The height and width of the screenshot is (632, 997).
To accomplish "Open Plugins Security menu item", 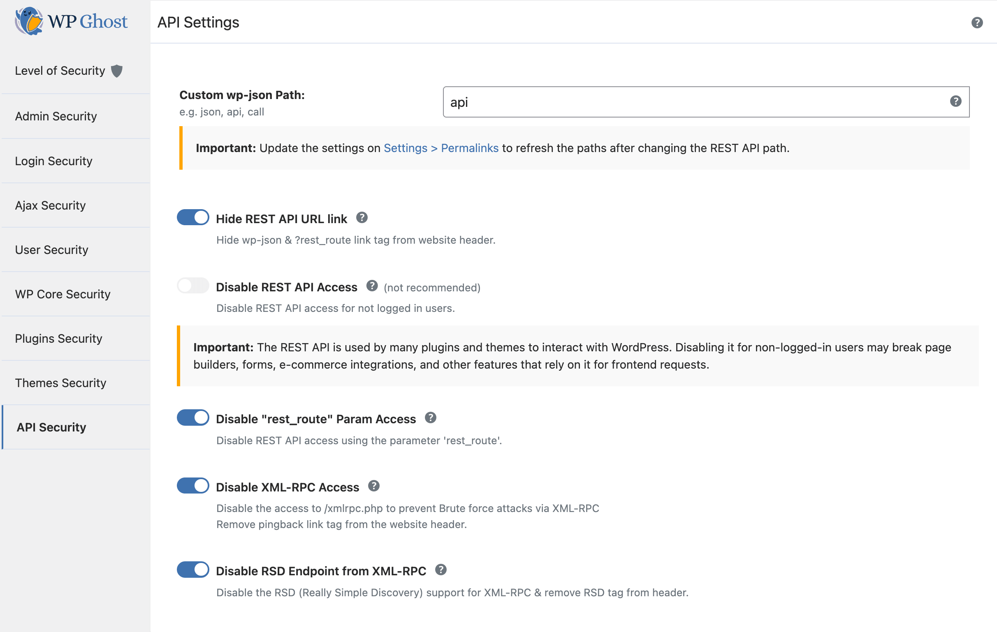I will pyautogui.click(x=58, y=338).
